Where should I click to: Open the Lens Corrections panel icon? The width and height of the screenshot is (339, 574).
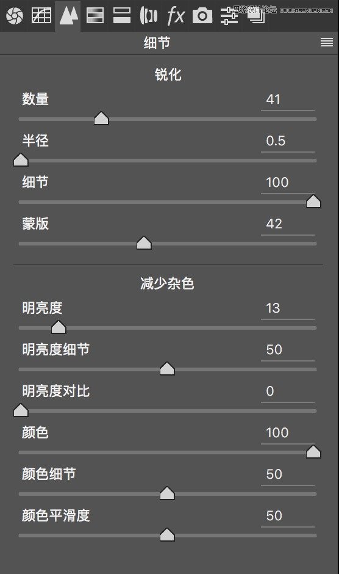[x=149, y=15]
